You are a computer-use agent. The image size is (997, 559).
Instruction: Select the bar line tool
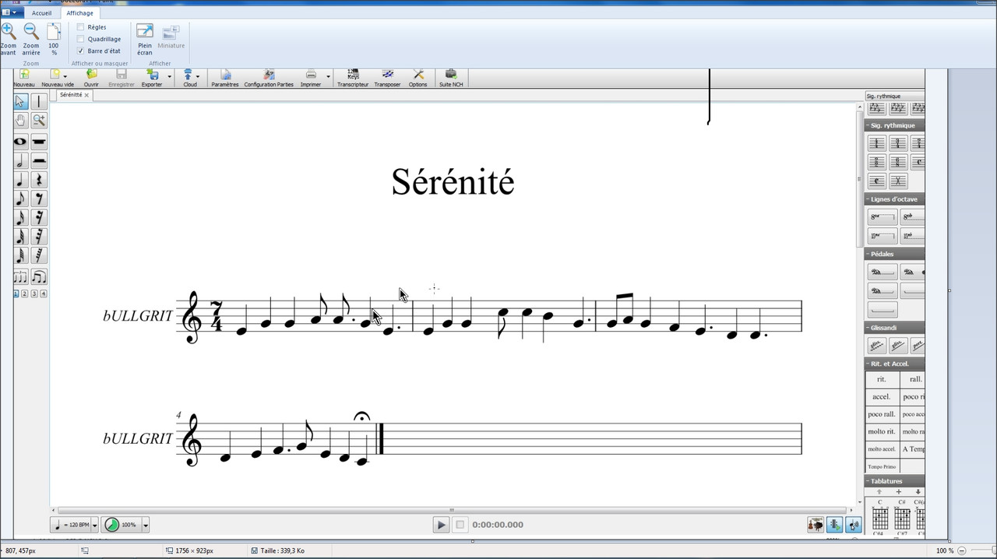pyautogui.click(x=39, y=101)
